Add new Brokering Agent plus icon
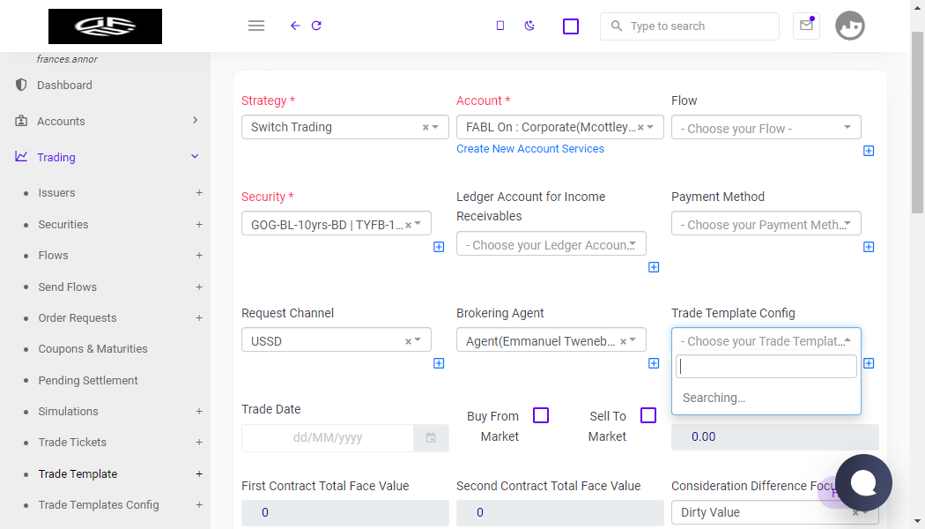Viewport: 925px width, 529px height. point(654,363)
